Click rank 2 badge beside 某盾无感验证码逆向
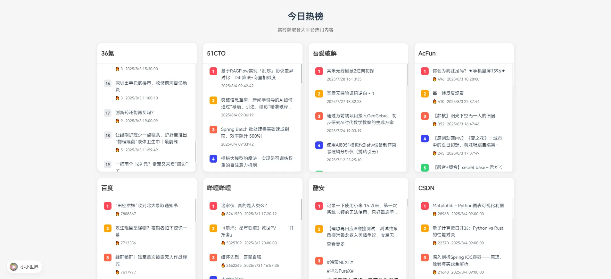 coord(319,94)
